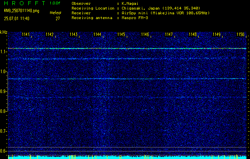Screen dimensions: 250x159
Task: Select the AirSpy mini receiver description
Action: [x=165, y=13]
